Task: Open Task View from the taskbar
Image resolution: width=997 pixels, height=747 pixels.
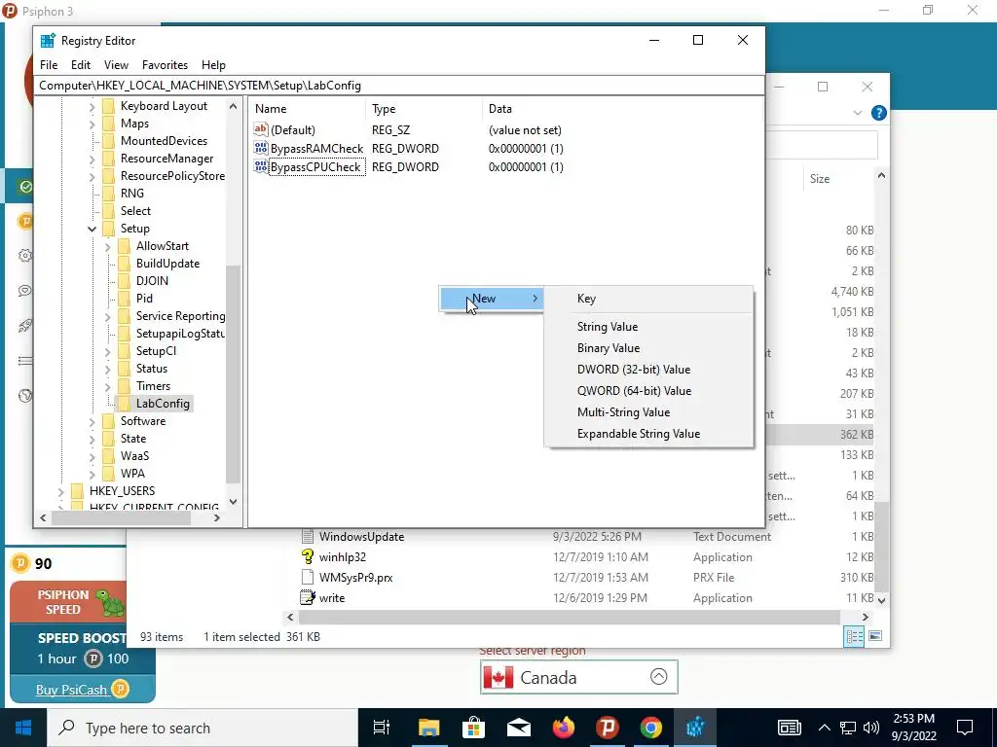Action: (x=382, y=728)
